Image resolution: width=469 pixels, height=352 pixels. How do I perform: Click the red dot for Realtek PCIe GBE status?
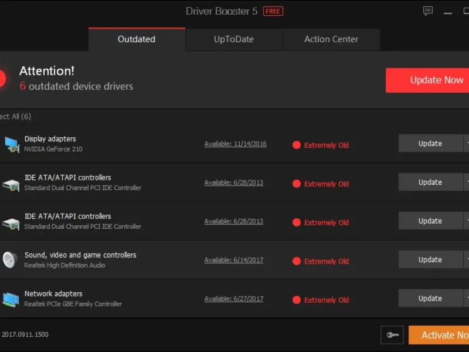(x=297, y=300)
